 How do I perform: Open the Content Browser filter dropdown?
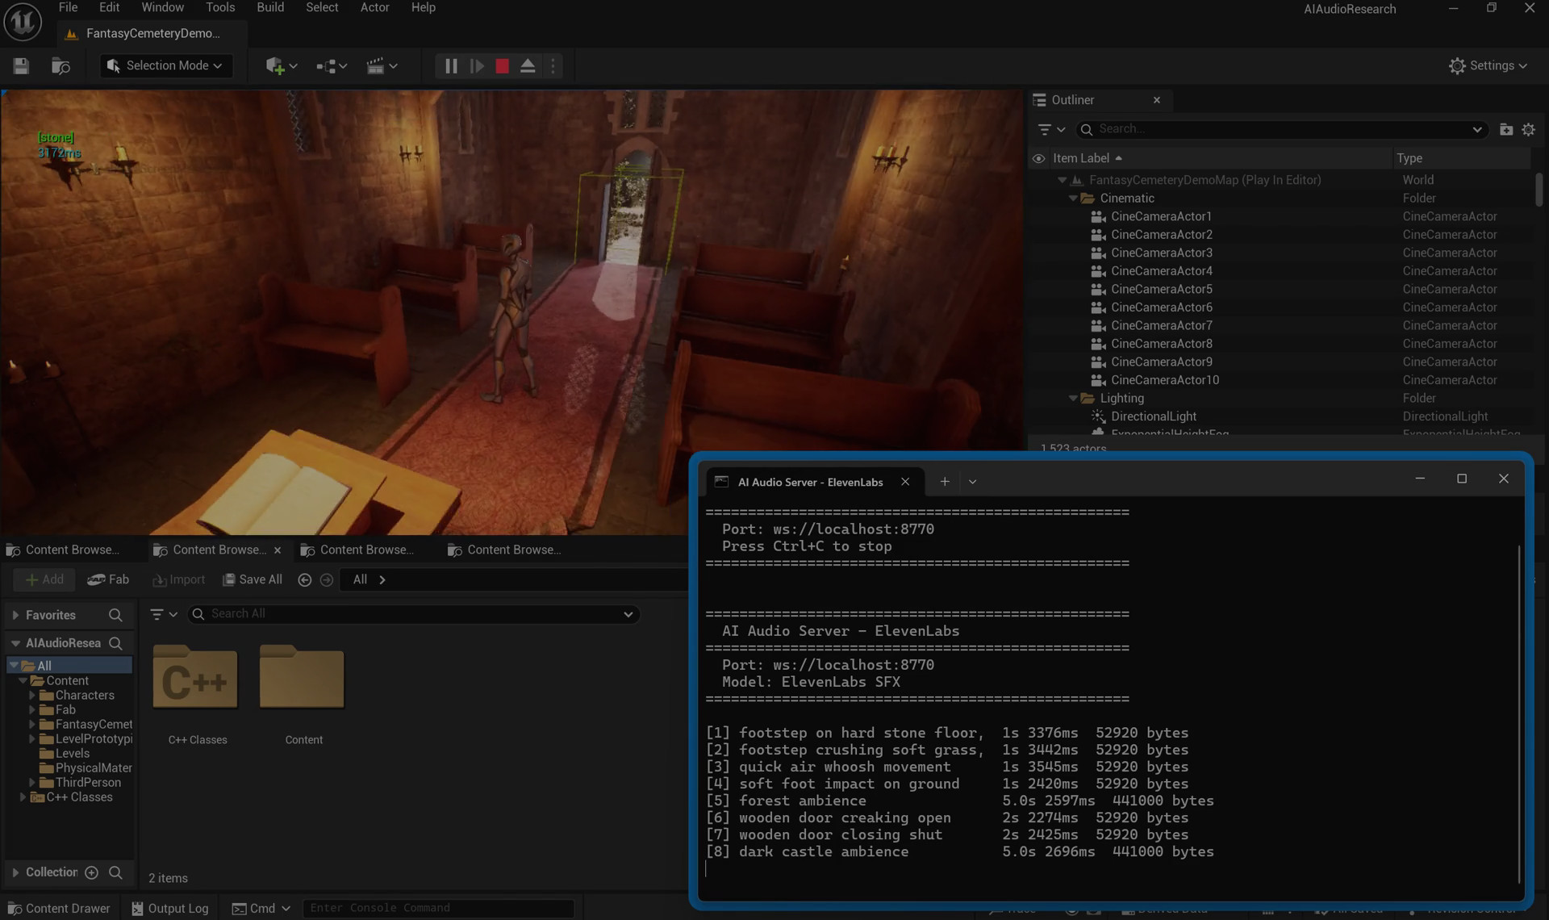[164, 614]
